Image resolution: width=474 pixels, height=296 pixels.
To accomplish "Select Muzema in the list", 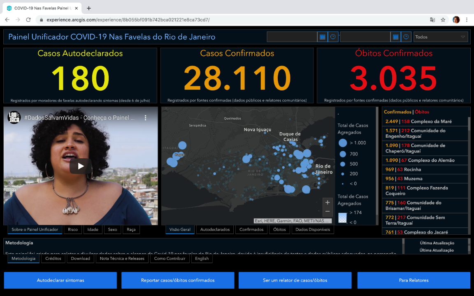I will pos(425,179).
